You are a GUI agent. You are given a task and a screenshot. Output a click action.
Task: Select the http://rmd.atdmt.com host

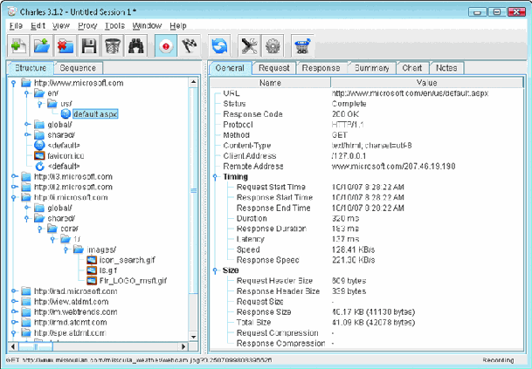point(70,323)
